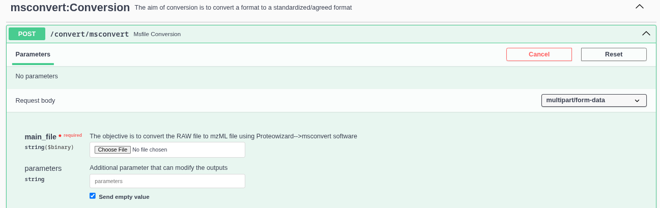This screenshot has height=208, width=660.
Task: Click the Request body label
Action: point(35,101)
